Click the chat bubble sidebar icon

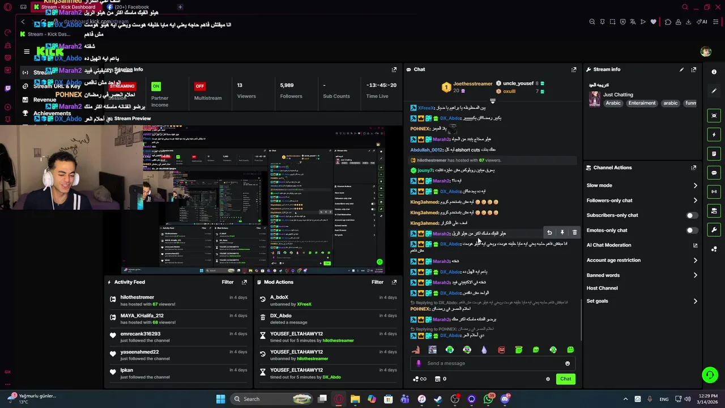coord(714,173)
